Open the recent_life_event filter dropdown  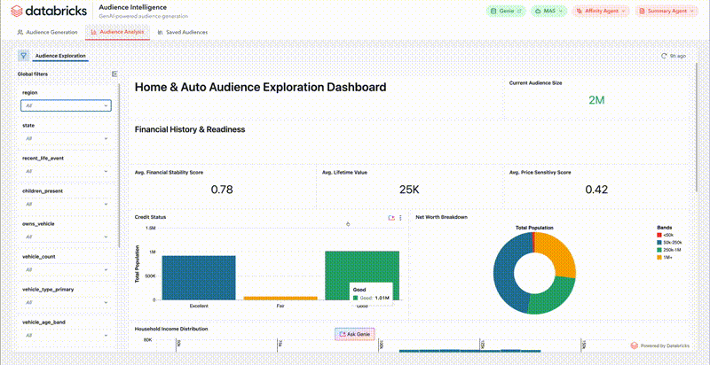click(67, 171)
